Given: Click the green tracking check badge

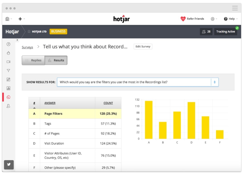Looking at the screenshot, I should click(237, 28).
